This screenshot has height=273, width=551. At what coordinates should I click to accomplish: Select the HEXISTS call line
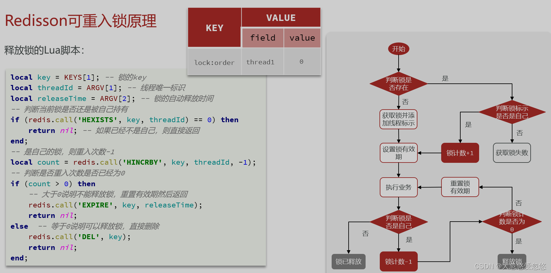[x=124, y=120]
